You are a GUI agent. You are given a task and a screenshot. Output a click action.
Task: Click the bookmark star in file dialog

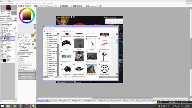44,31
